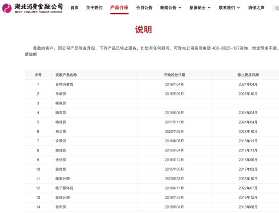Click the 贷款产品名称 column header
This screenshot has height=213, width=279.
point(66,75)
